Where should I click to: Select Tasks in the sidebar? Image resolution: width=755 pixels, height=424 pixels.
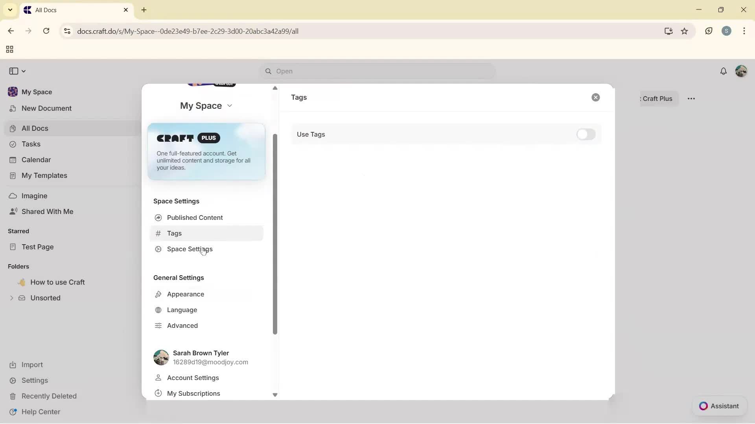tap(31, 144)
